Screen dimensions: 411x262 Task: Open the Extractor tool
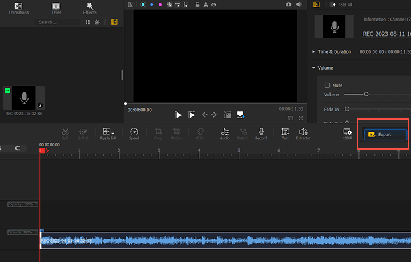click(303, 132)
